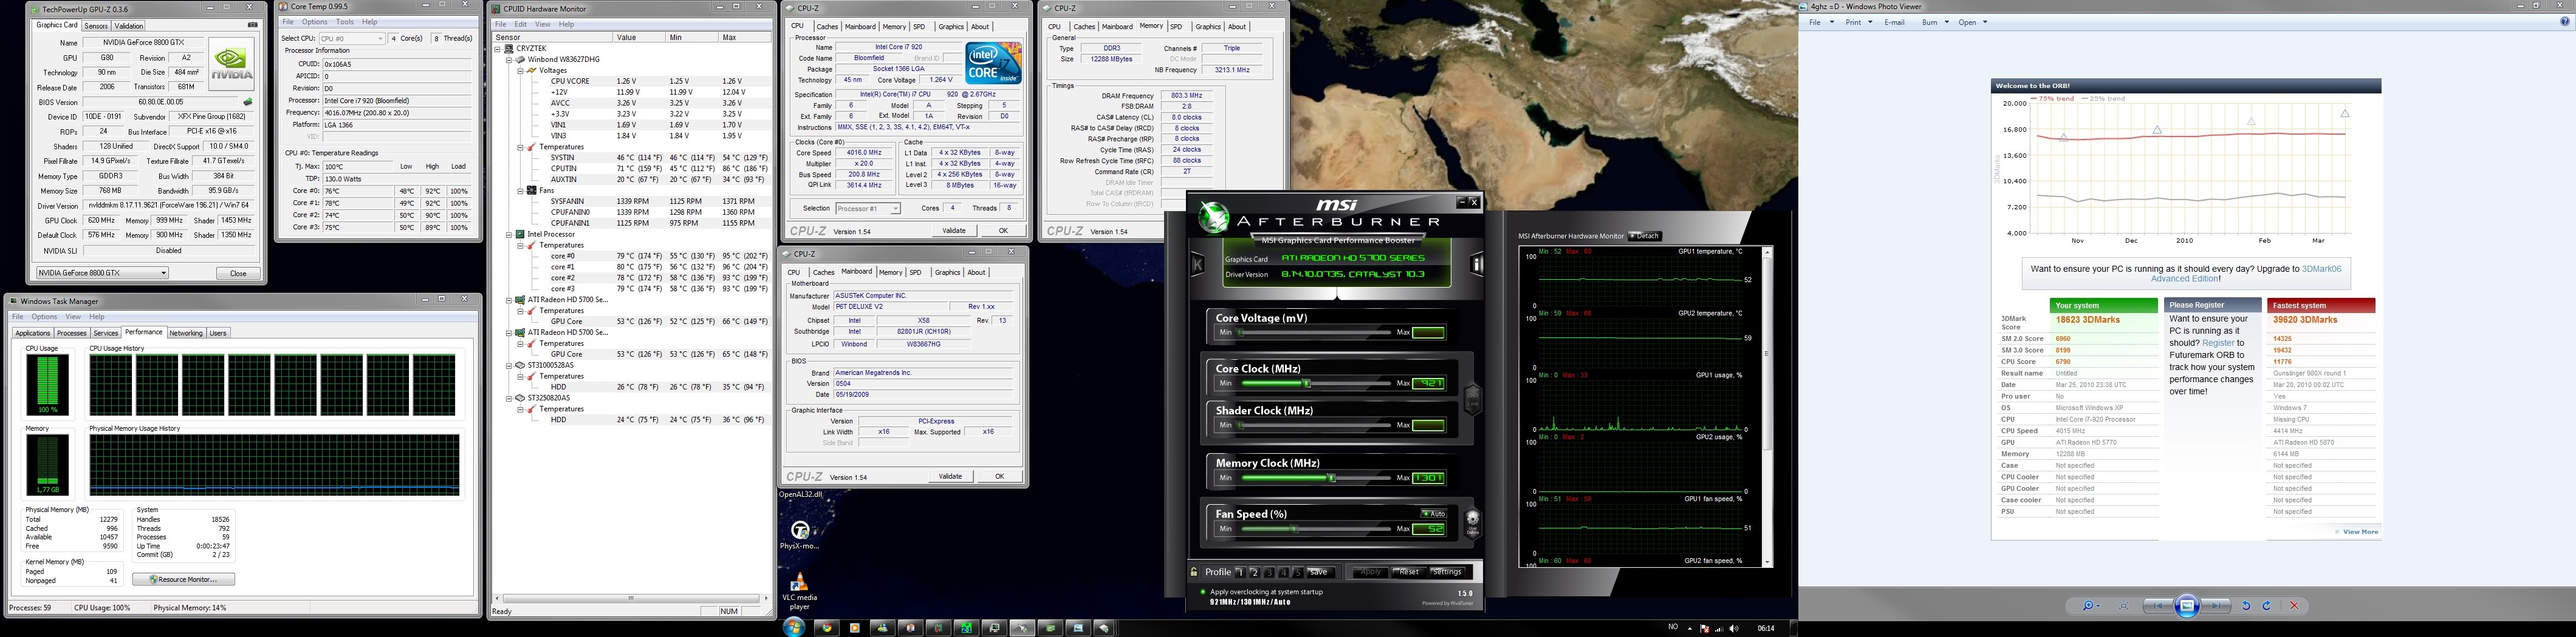Toggle Apply overcocking at system startup indicator
The image size is (2576, 637).
[1202, 591]
